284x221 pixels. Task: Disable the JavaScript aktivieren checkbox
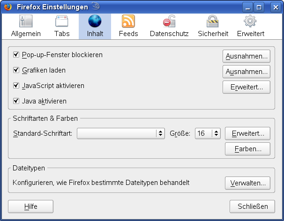click(16, 86)
